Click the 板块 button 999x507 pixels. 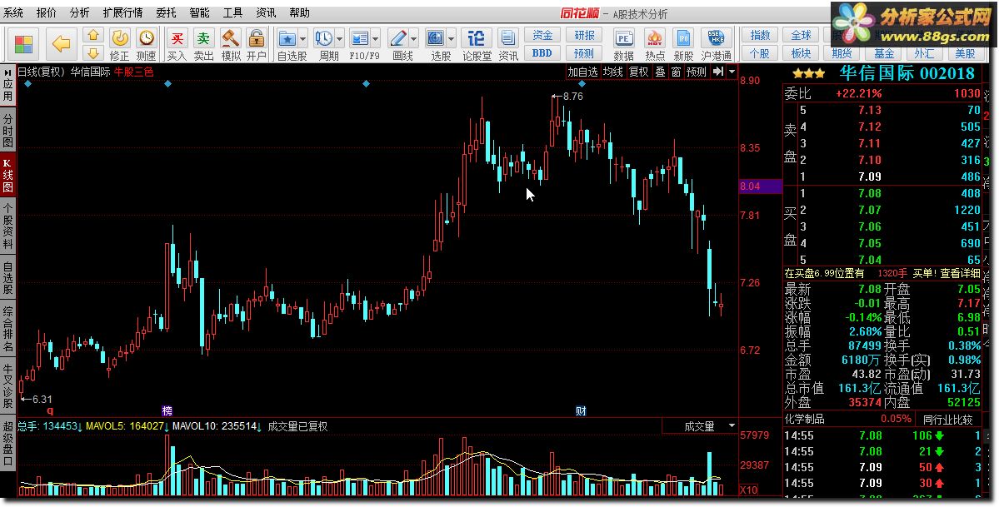pyautogui.click(x=802, y=53)
